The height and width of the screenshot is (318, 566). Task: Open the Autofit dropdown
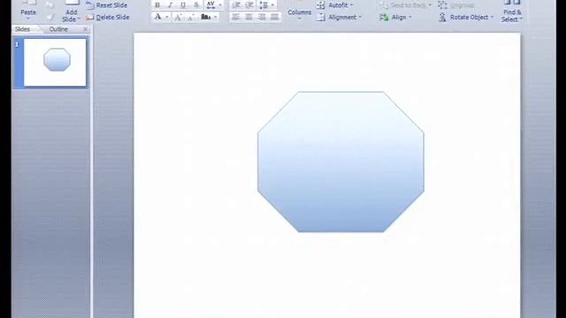point(340,5)
